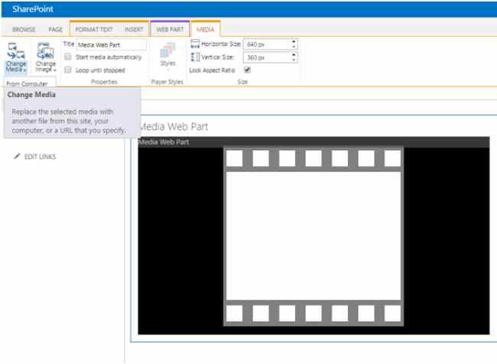
Task: Click the Size group label
Action: point(242,82)
